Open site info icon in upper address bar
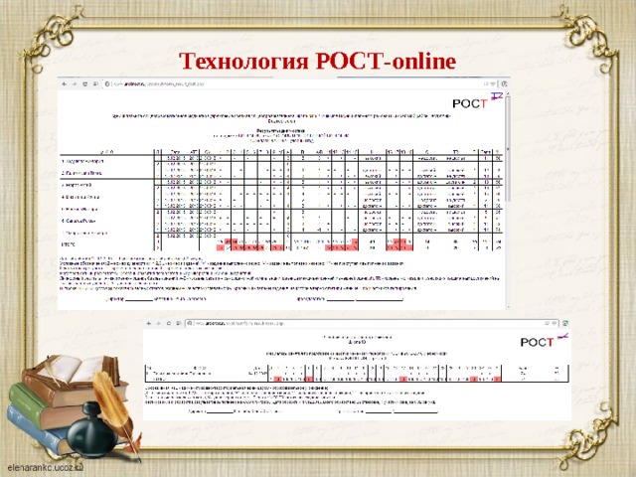The height and width of the screenshot is (477, 636). point(107,83)
